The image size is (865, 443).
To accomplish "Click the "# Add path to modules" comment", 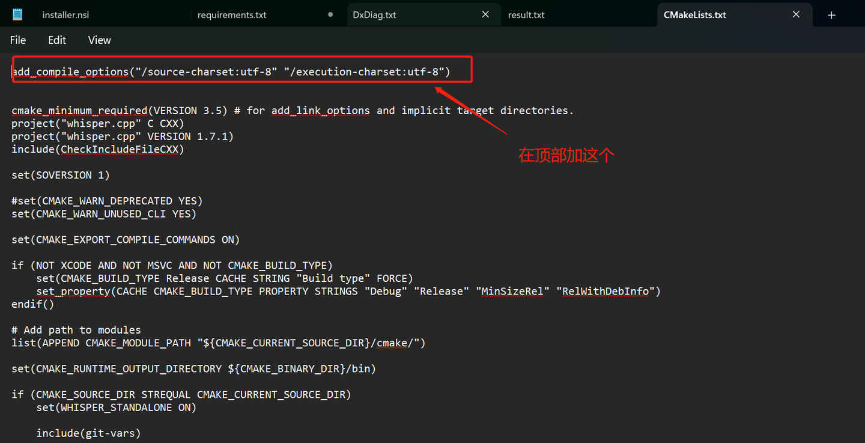I will tap(76, 330).
